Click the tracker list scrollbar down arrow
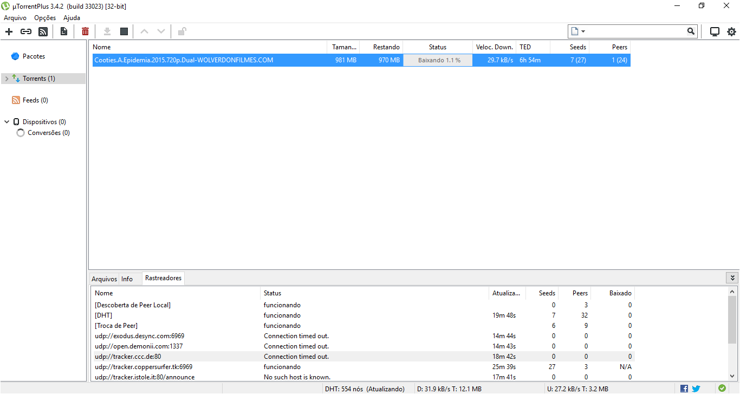 (732, 376)
